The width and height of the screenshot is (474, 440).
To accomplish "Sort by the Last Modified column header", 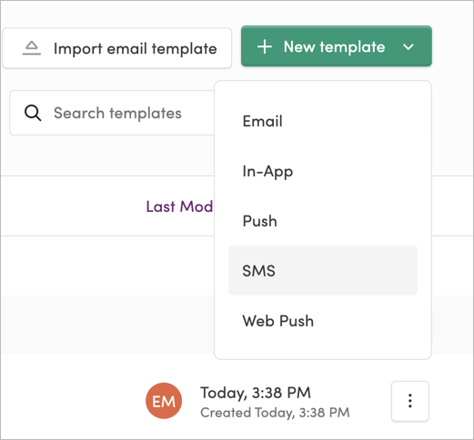I will [x=179, y=206].
